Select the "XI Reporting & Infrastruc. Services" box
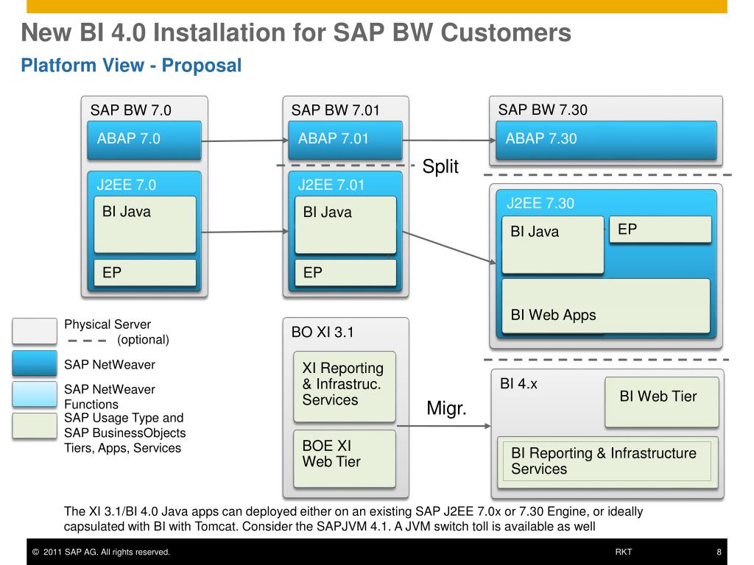Viewport: 754px width, 565px height. tap(345, 386)
